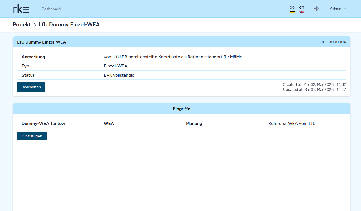Click the rke logo
Viewport: 361px width, 211px height.
coord(21,9)
